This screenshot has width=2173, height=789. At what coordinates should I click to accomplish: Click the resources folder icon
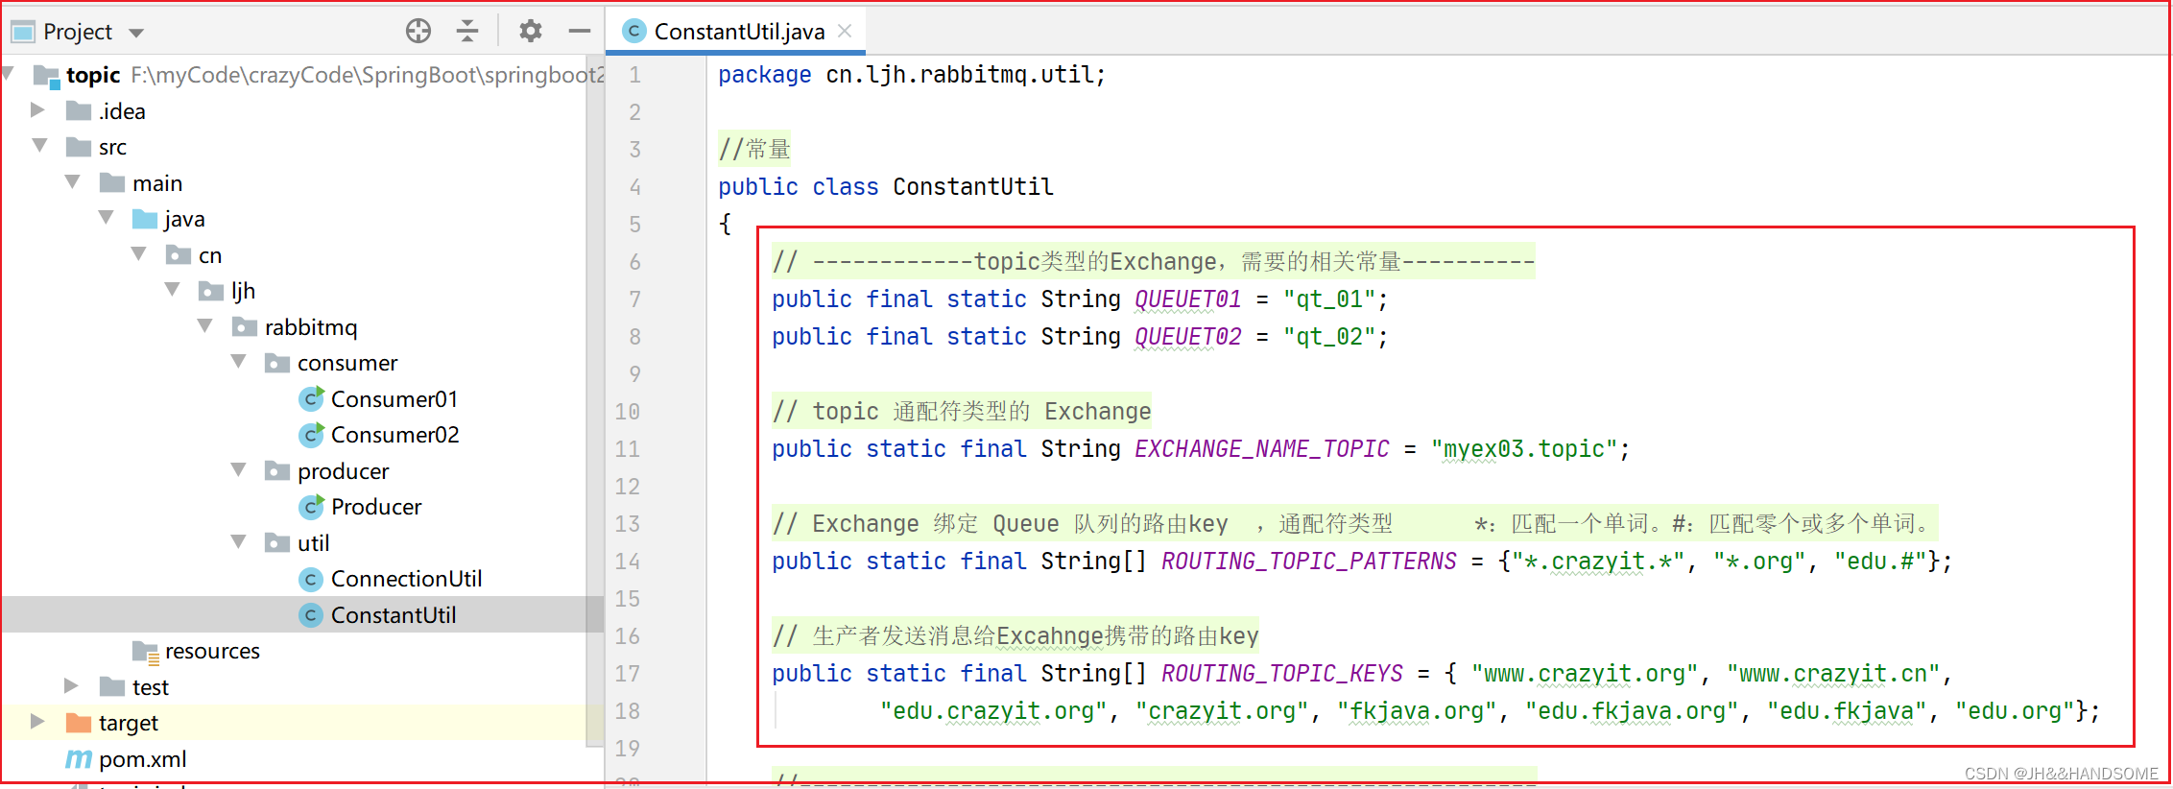(x=146, y=652)
